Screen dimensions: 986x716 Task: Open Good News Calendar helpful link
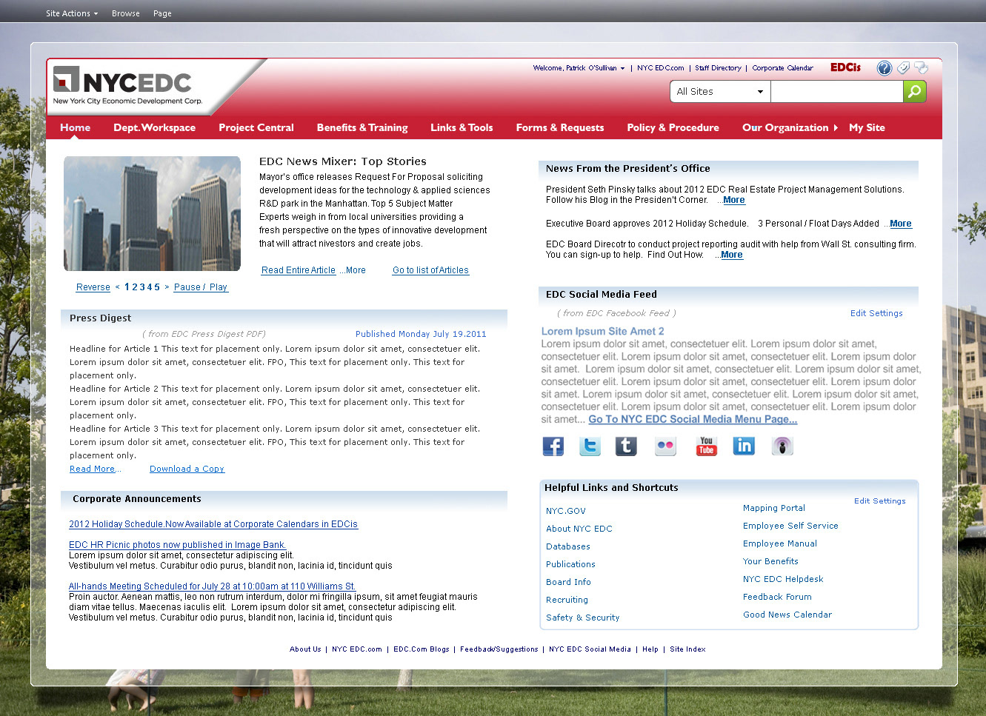787,615
